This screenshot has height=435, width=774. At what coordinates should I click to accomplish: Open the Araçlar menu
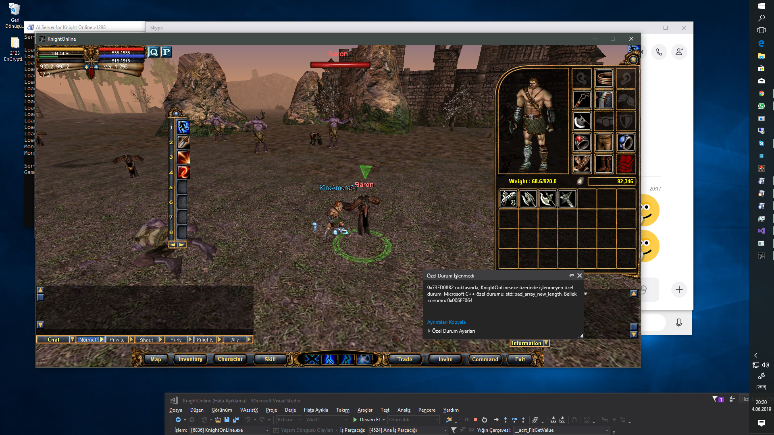tap(365, 410)
